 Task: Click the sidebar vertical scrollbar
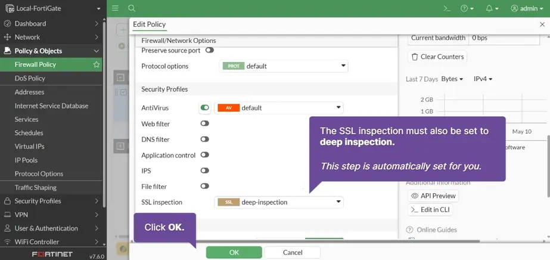coord(104,114)
